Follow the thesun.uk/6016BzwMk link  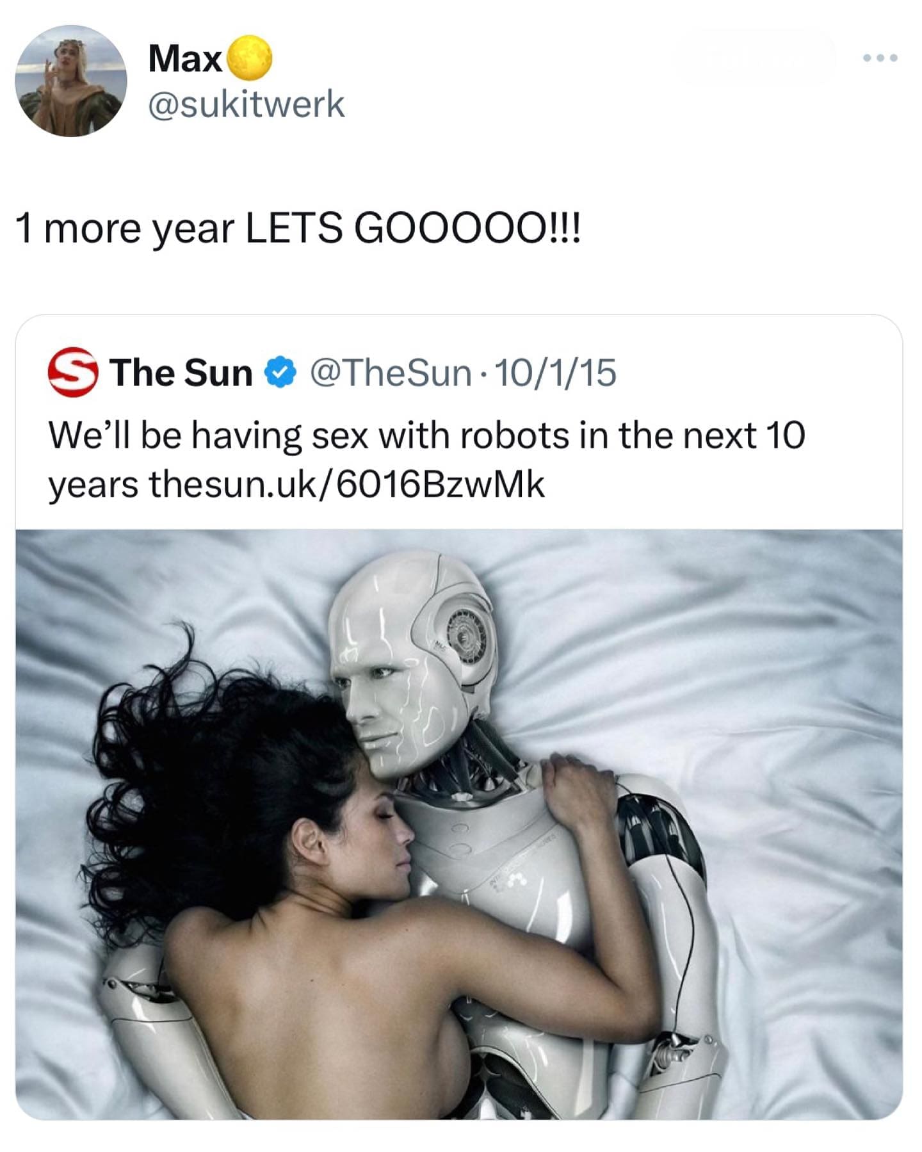(x=346, y=484)
